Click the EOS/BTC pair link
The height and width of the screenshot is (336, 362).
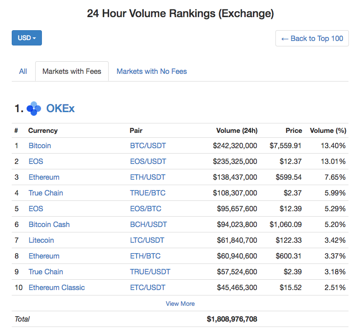point(146,209)
